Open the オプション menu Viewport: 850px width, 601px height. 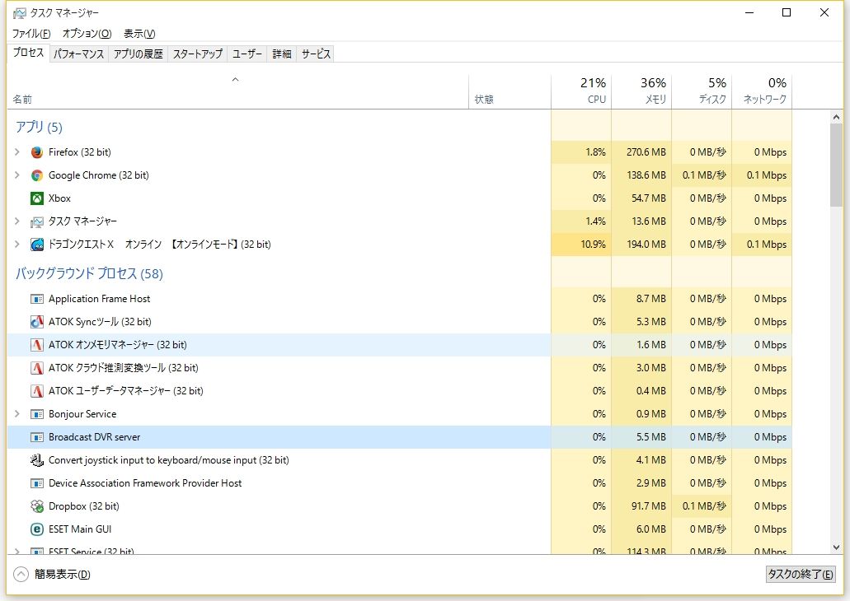(87, 34)
